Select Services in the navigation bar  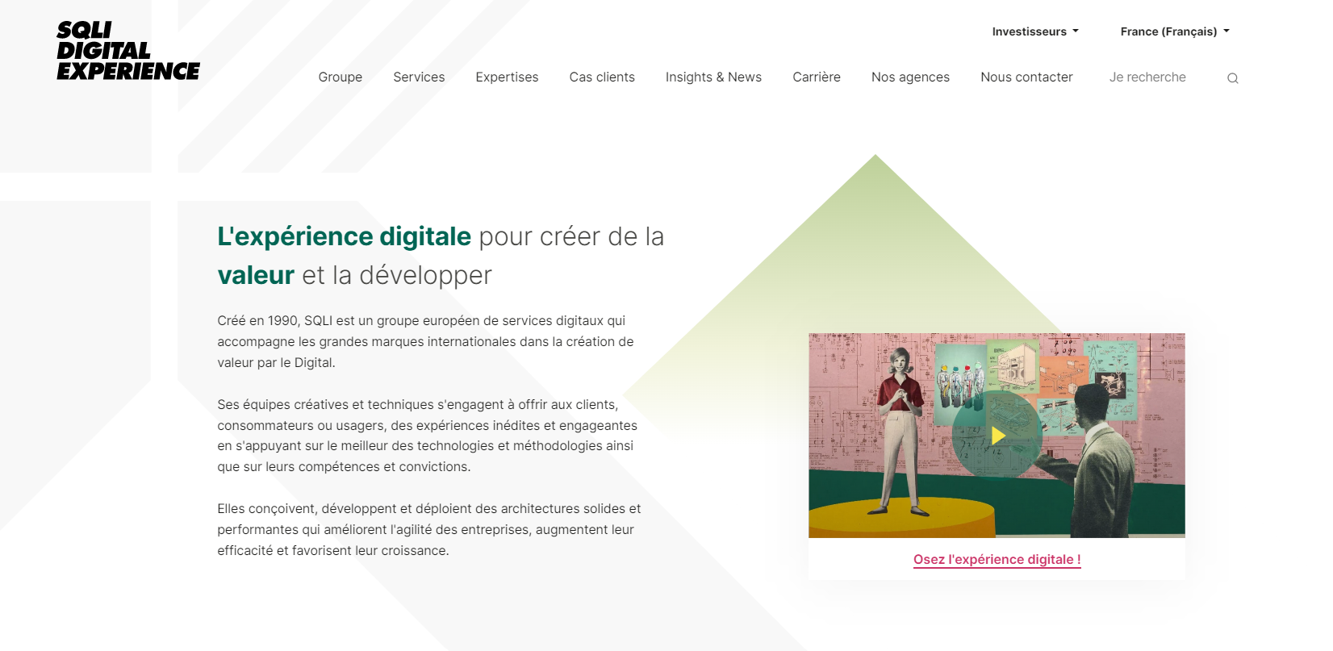pos(419,77)
